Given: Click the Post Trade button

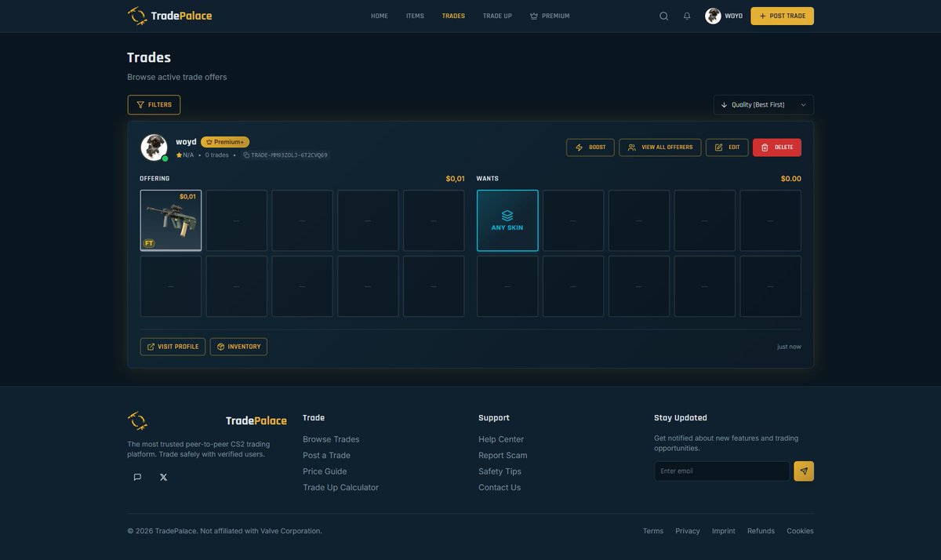Looking at the screenshot, I should point(782,16).
